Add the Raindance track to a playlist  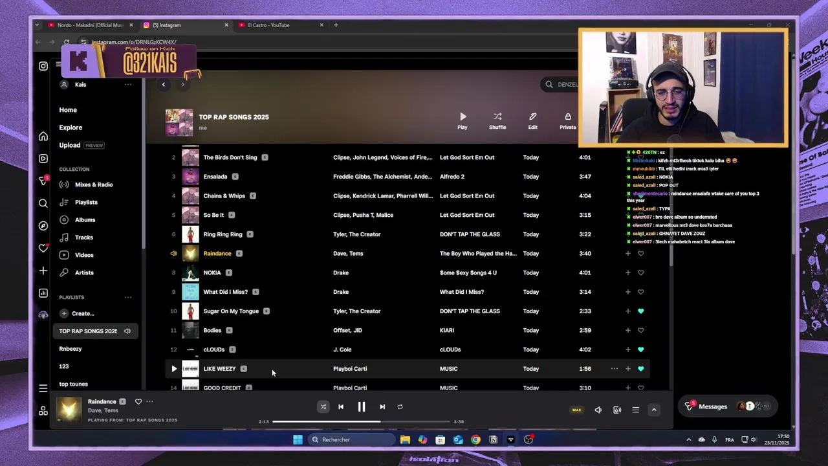(627, 254)
